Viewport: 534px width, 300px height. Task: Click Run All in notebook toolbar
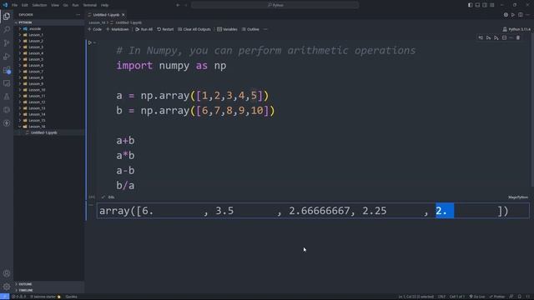144,29
